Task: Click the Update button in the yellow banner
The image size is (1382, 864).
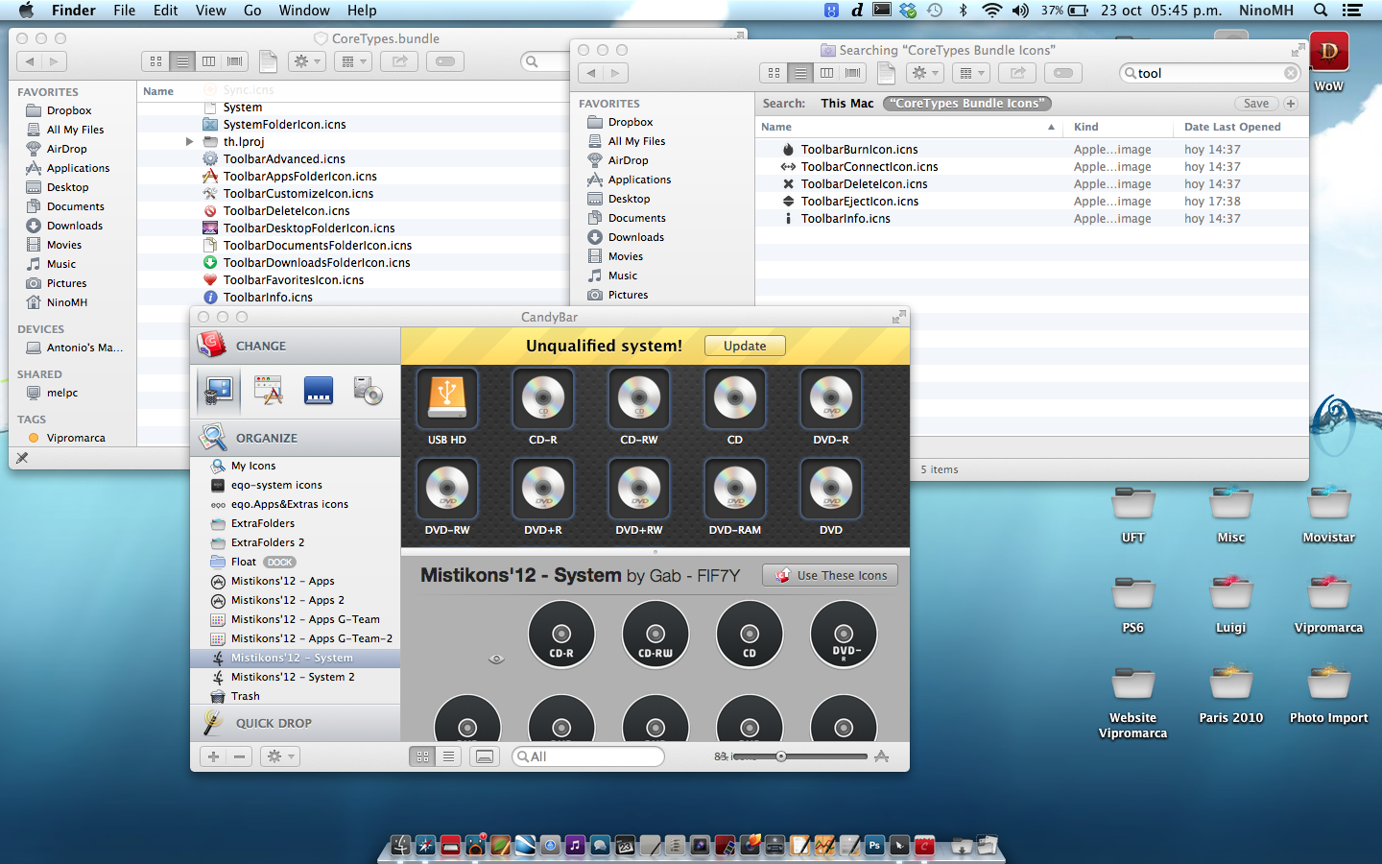Action: click(x=745, y=346)
